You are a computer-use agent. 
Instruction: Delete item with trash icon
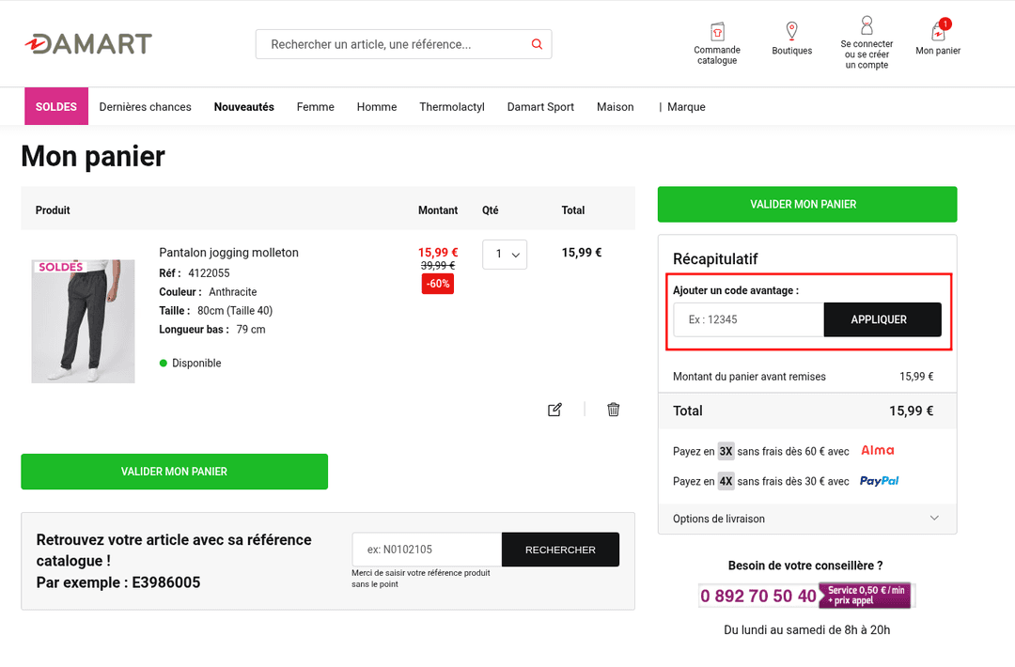(613, 410)
